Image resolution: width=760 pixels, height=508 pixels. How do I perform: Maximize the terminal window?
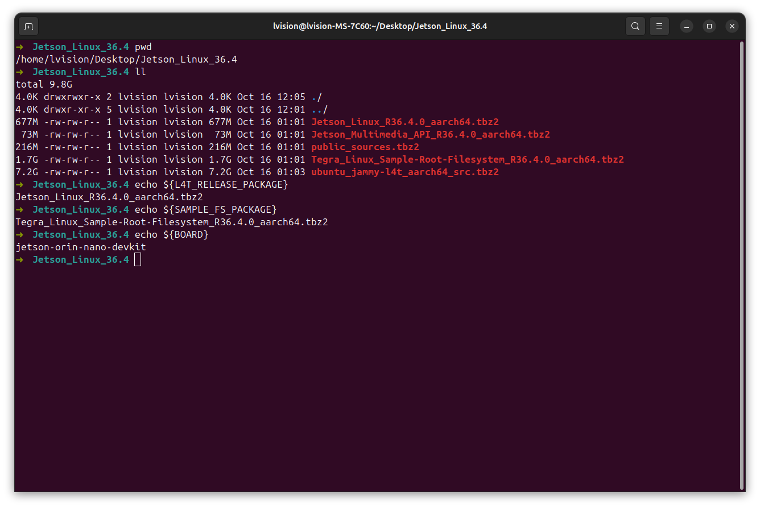pos(709,26)
